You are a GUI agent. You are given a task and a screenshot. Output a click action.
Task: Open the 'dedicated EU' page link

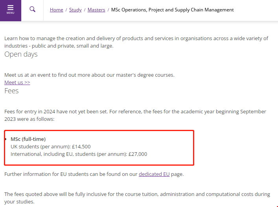click(x=154, y=174)
